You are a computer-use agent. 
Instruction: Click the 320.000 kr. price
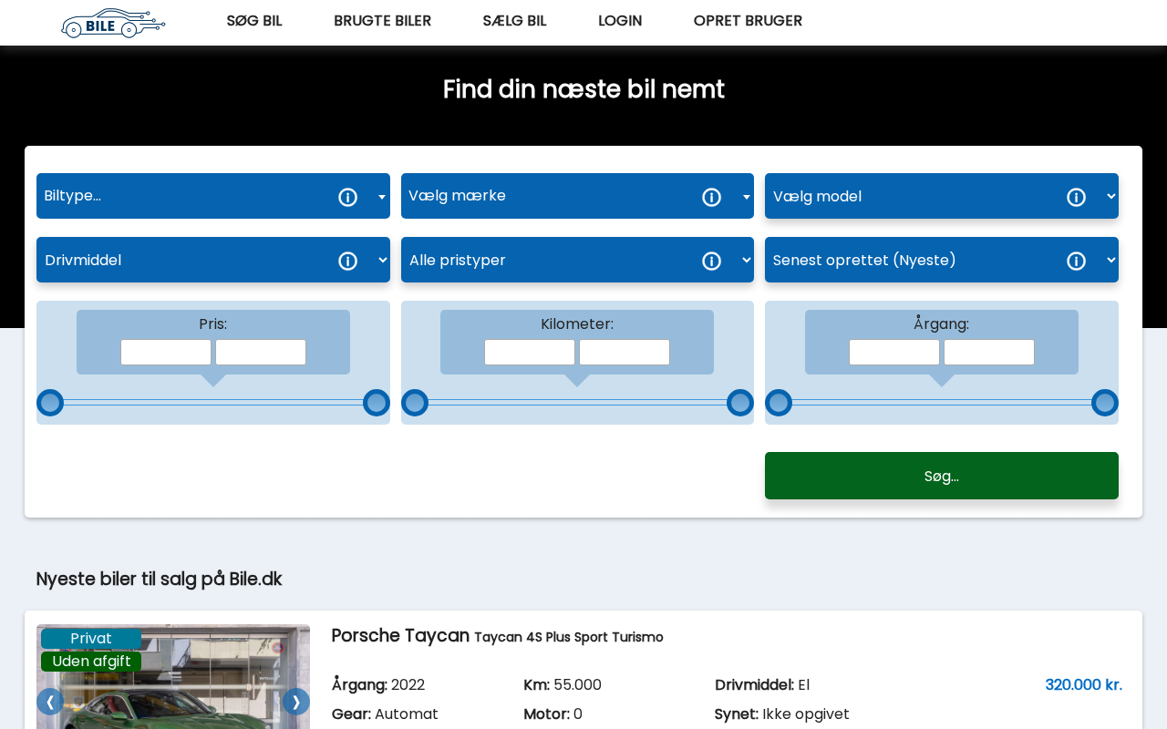[1083, 684]
